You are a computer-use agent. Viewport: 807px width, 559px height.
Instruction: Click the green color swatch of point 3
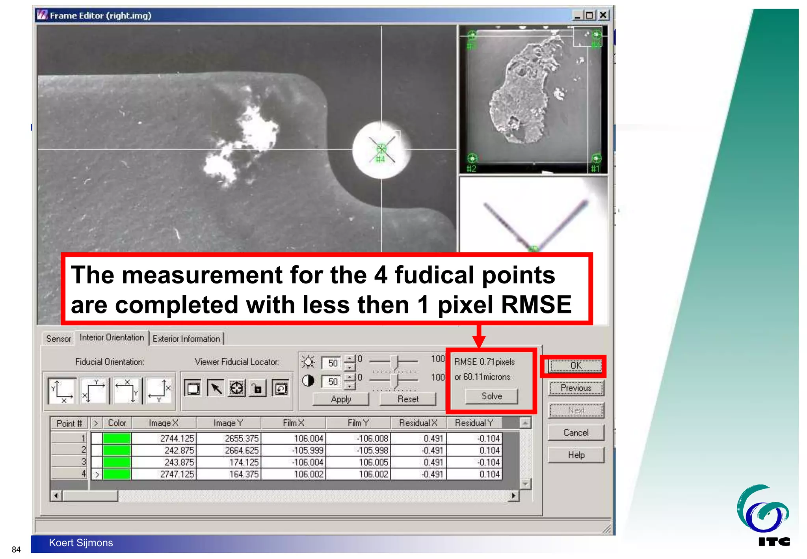tap(117, 462)
